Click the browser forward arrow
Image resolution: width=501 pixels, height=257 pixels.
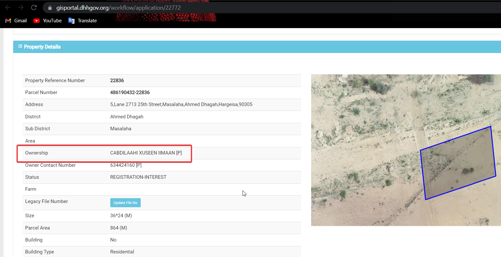point(21,7)
